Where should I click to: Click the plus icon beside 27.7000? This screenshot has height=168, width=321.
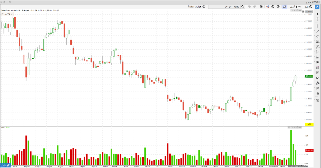coord(303,11)
